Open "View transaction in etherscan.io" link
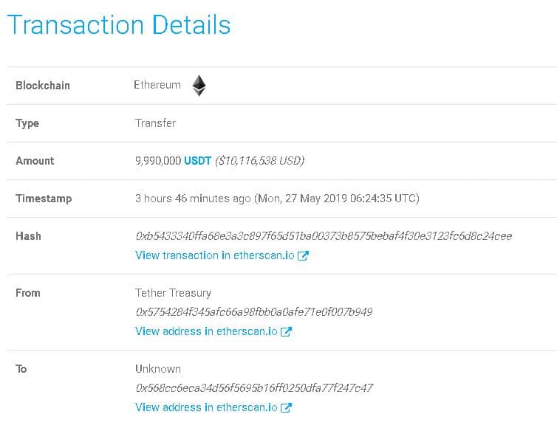 (x=215, y=255)
